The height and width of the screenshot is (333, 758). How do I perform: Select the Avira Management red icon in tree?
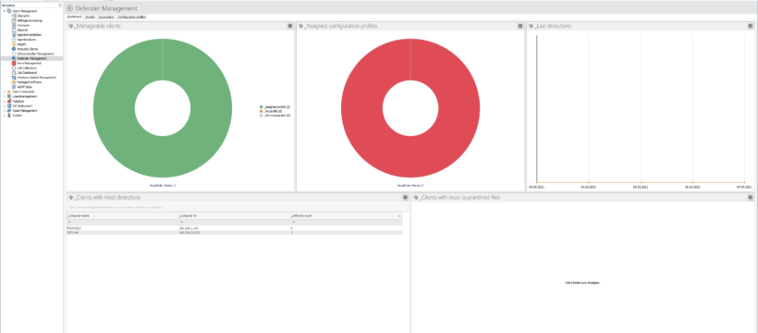pyautogui.click(x=14, y=63)
